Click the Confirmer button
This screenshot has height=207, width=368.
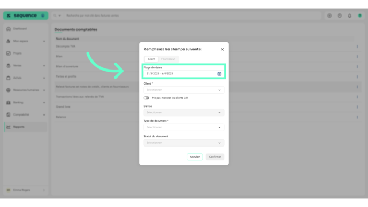(x=214, y=157)
